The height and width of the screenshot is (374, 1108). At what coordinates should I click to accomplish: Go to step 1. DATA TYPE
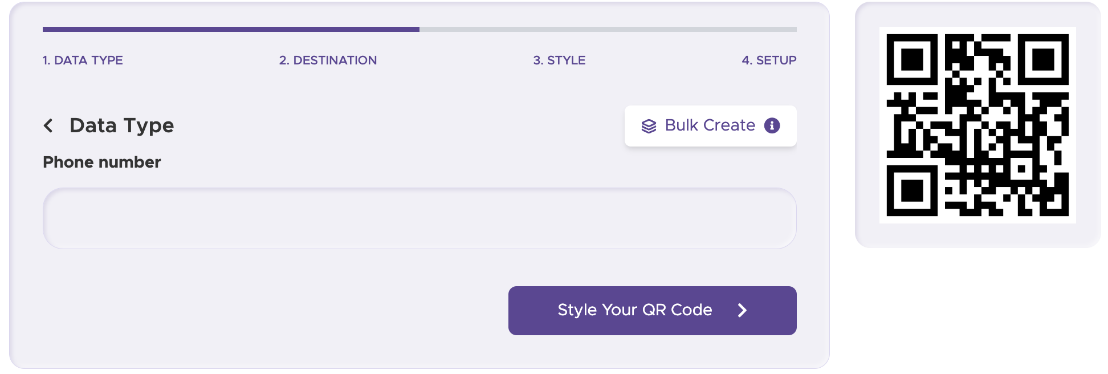[83, 60]
